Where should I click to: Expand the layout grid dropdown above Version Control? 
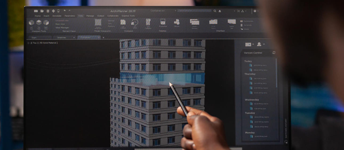[x=249, y=44]
